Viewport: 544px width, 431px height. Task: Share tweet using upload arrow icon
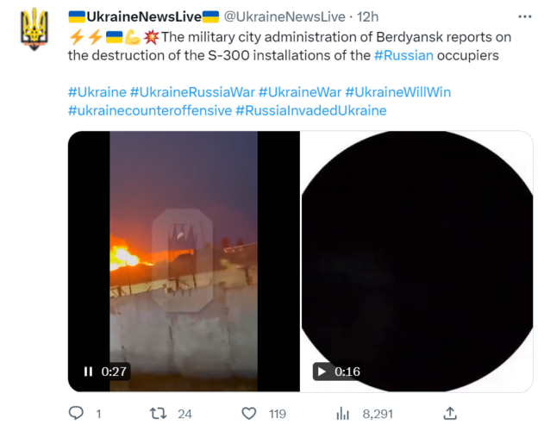click(450, 413)
